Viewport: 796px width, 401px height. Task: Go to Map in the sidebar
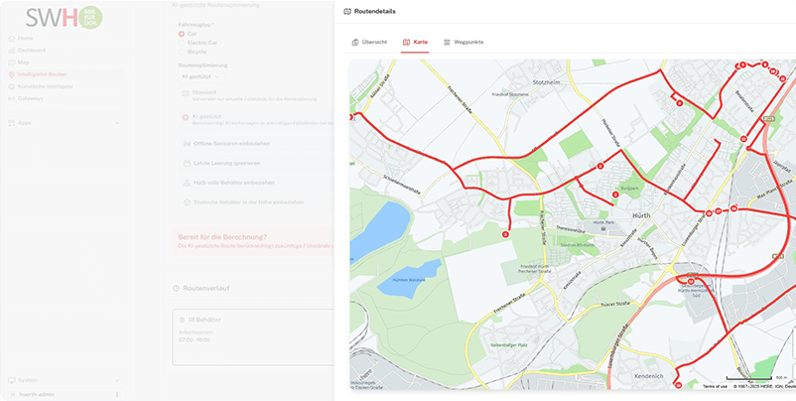point(24,62)
